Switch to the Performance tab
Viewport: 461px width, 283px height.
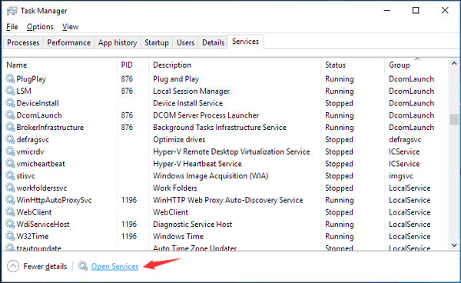(69, 42)
